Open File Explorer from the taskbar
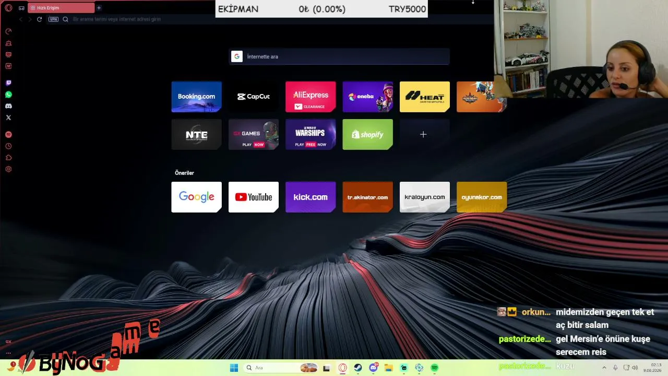668x376 pixels. [389, 368]
